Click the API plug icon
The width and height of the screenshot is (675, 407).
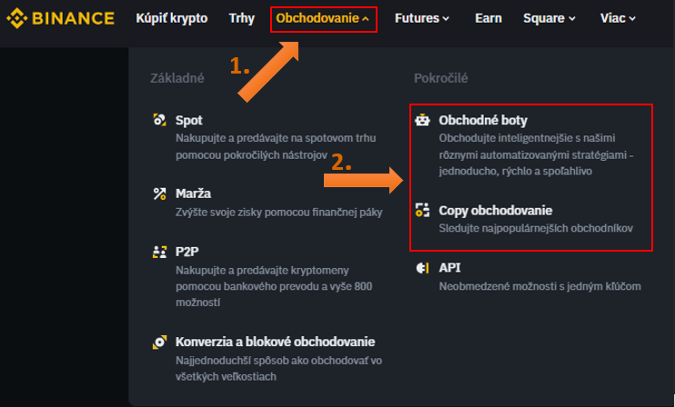(x=422, y=269)
